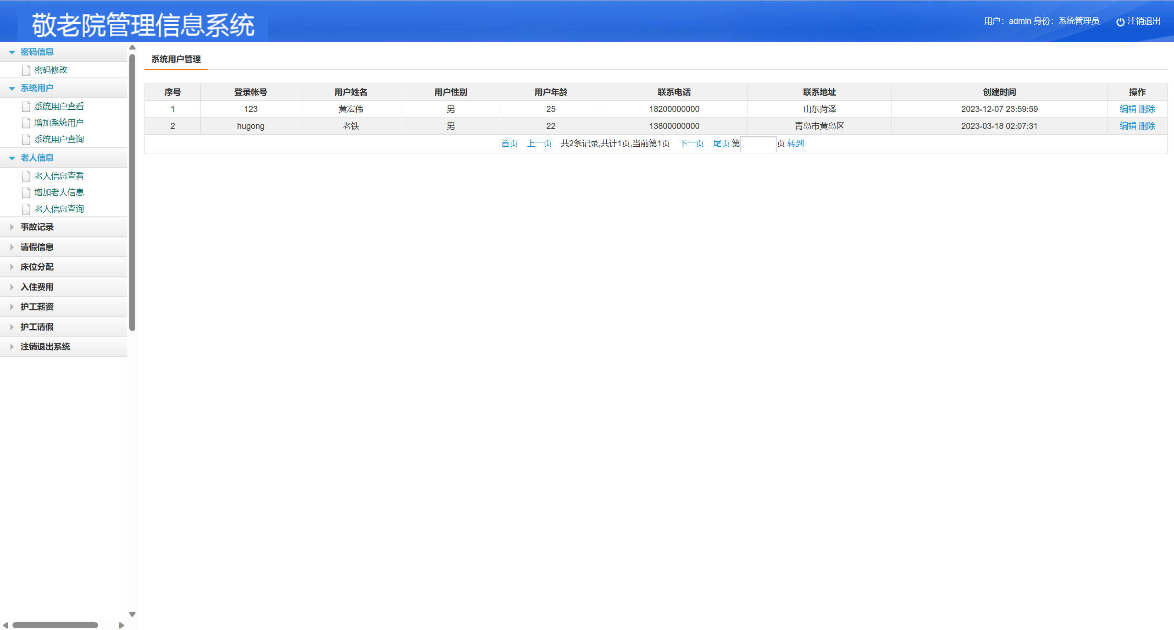The width and height of the screenshot is (1174, 630).
Task: Click the power icon beside 注销退出
Action: 1120,22
